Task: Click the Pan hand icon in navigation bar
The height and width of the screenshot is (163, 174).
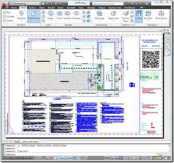Action: click(167, 43)
